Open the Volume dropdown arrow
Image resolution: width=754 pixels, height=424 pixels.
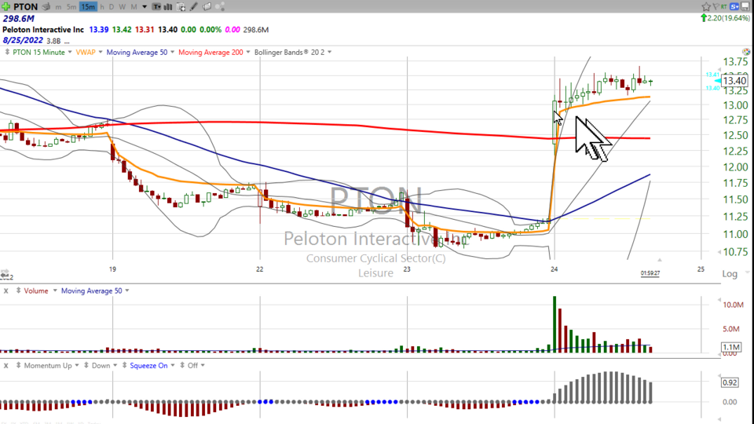pos(55,291)
